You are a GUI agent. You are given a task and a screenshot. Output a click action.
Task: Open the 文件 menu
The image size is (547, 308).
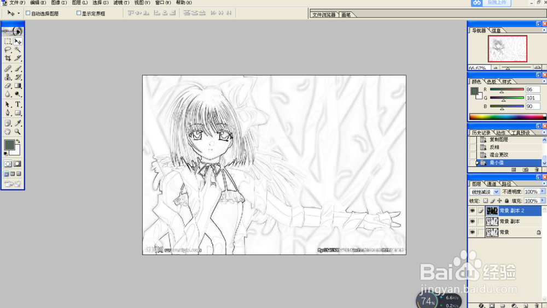[17, 2]
